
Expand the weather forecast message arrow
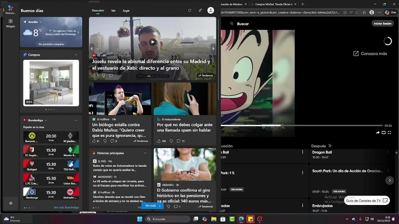78,32
